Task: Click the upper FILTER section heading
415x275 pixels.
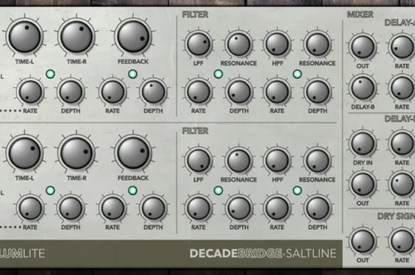Action: point(195,14)
